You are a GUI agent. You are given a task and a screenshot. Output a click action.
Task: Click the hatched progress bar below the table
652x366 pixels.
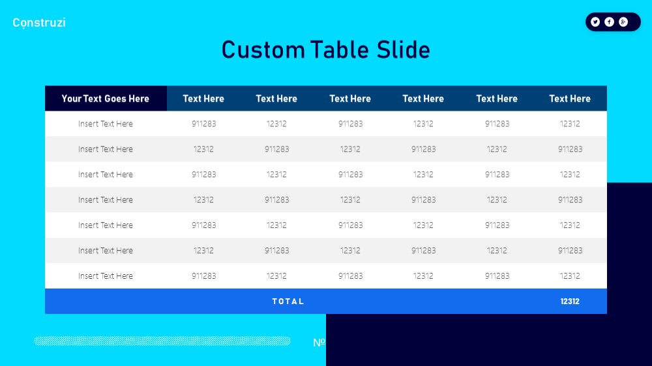click(x=162, y=341)
